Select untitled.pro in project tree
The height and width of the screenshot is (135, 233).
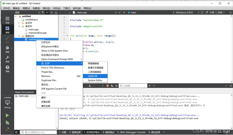click(31, 20)
